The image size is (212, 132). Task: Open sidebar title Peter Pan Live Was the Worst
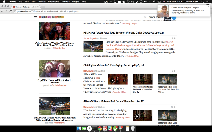[55, 44]
